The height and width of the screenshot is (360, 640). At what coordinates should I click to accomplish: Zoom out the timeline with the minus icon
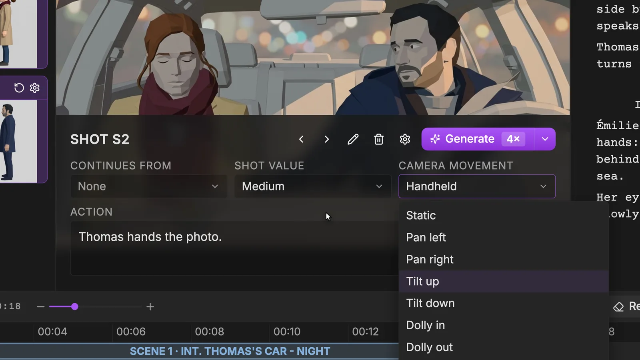(x=40, y=307)
